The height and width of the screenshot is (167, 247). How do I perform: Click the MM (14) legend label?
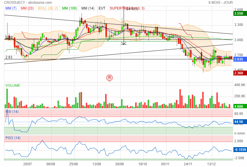point(88,8)
